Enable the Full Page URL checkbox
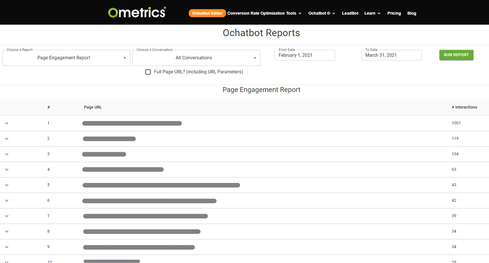 point(148,72)
